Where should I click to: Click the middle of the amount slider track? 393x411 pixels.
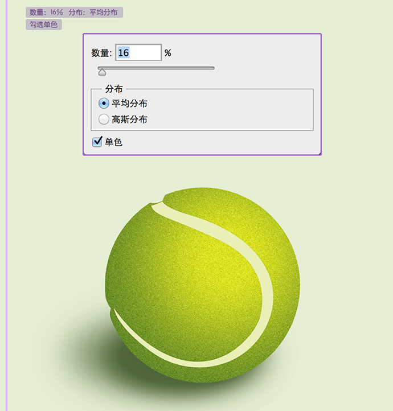click(156, 68)
